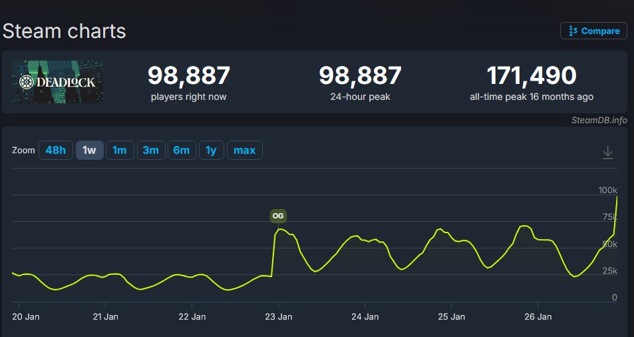This screenshot has height=337, width=634.
Task: Click the 20 Jan axis label
Action: (x=26, y=316)
